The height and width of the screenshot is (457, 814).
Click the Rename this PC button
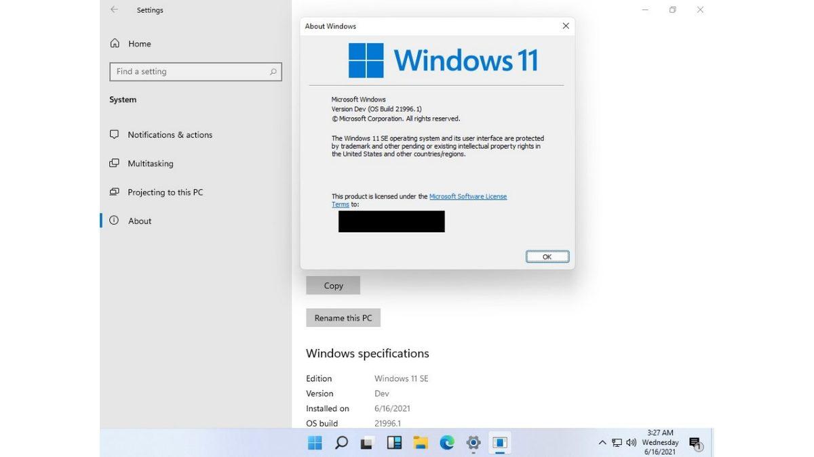click(x=343, y=318)
